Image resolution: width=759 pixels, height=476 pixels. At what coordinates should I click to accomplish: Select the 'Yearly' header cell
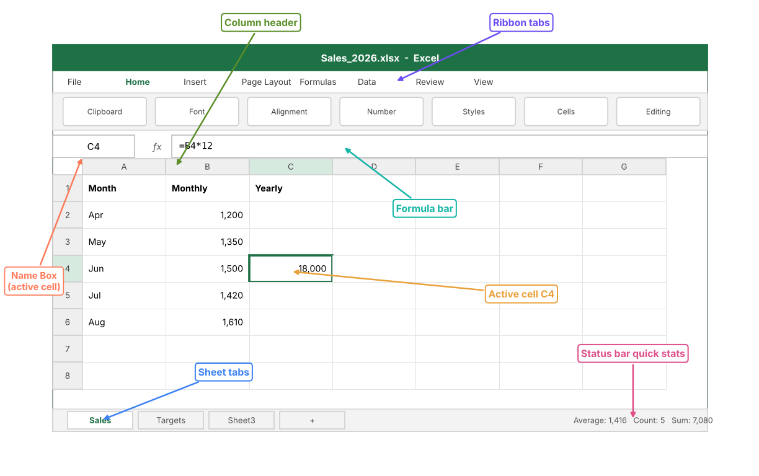click(291, 188)
